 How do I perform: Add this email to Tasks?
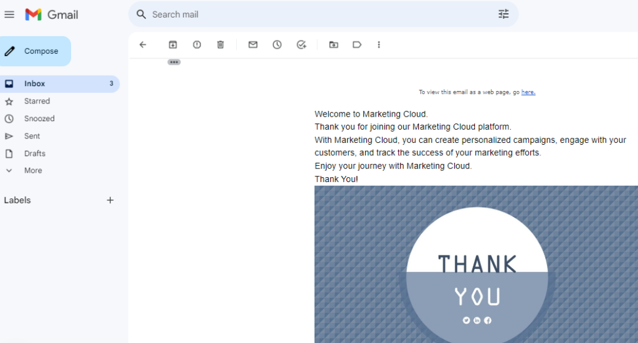[x=302, y=45]
